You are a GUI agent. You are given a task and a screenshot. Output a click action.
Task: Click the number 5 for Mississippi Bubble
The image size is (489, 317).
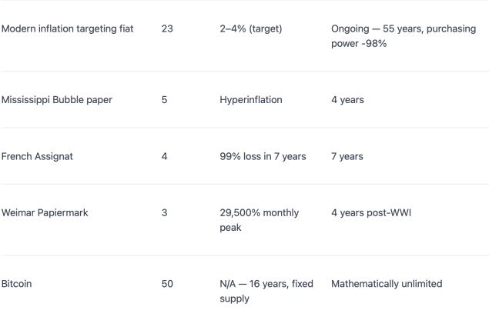point(164,100)
